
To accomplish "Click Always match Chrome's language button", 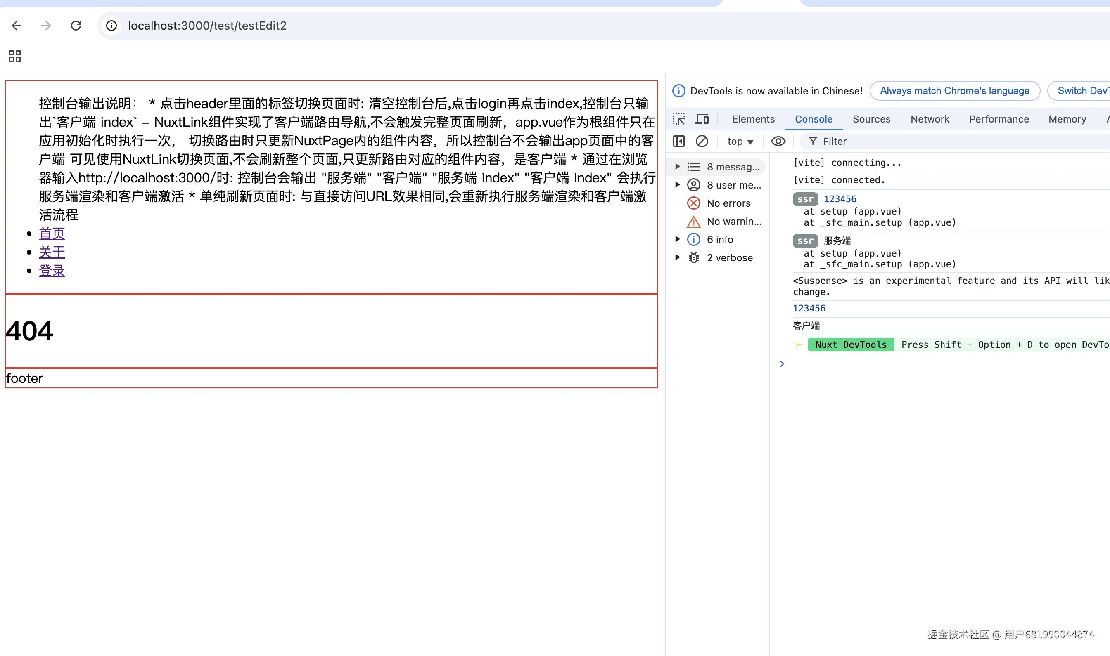I will click(x=954, y=91).
